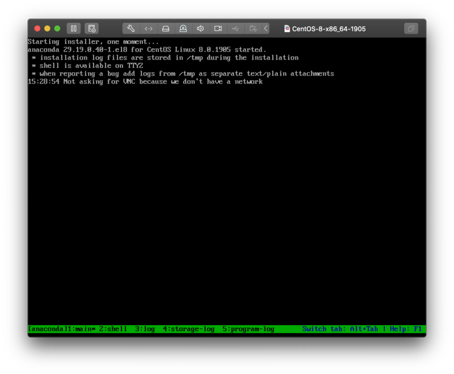454x374 pixels.
Task: Click the 'Help: F1' status text
Action: tap(405, 329)
